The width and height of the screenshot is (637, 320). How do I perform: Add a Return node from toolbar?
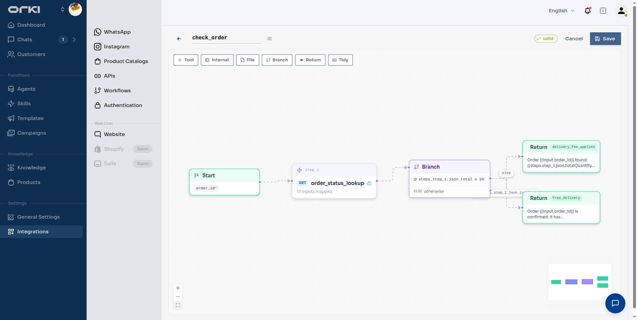click(310, 60)
